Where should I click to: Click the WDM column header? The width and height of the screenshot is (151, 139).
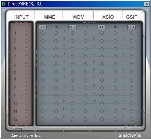pos(79,17)
